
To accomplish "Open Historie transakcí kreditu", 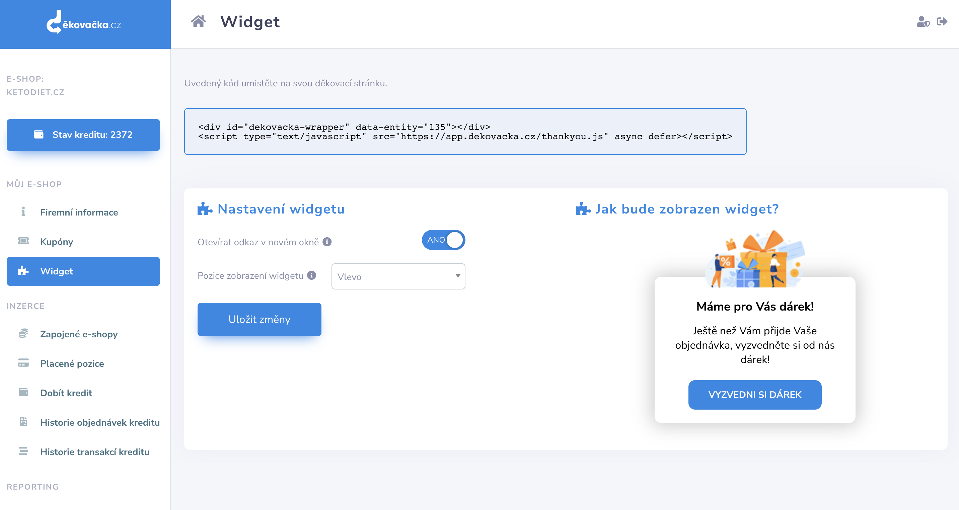I will coord(83,451).
